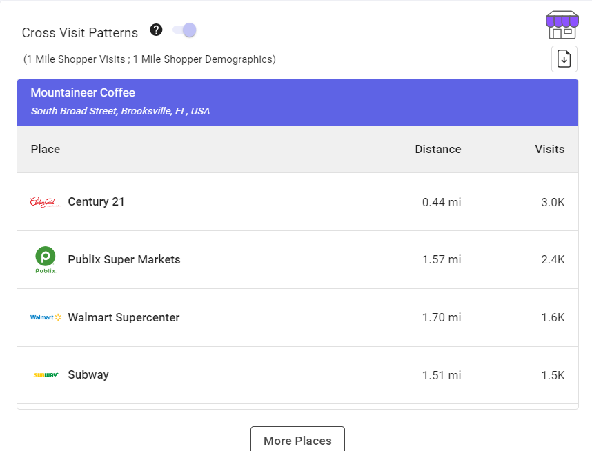Click the Walmart logo icon
Image resolution: width=592 pixels, height=451 pixels.
point(46,317)
